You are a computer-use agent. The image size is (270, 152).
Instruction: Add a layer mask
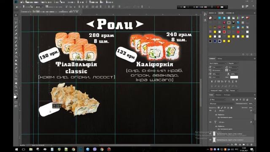(236, 144)
